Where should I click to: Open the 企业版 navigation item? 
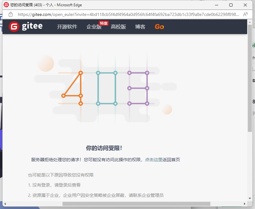tap(94, 27)
